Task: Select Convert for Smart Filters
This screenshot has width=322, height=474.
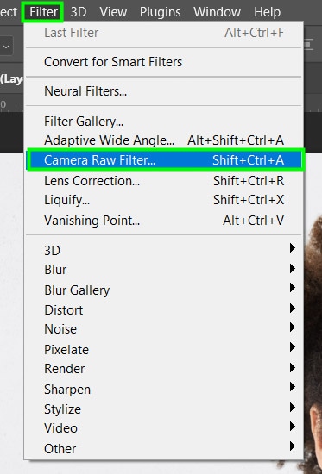Action: (164, 62)
